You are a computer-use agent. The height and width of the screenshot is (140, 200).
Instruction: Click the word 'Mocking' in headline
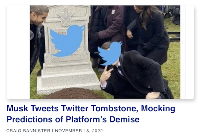click(x=158, y=109)
